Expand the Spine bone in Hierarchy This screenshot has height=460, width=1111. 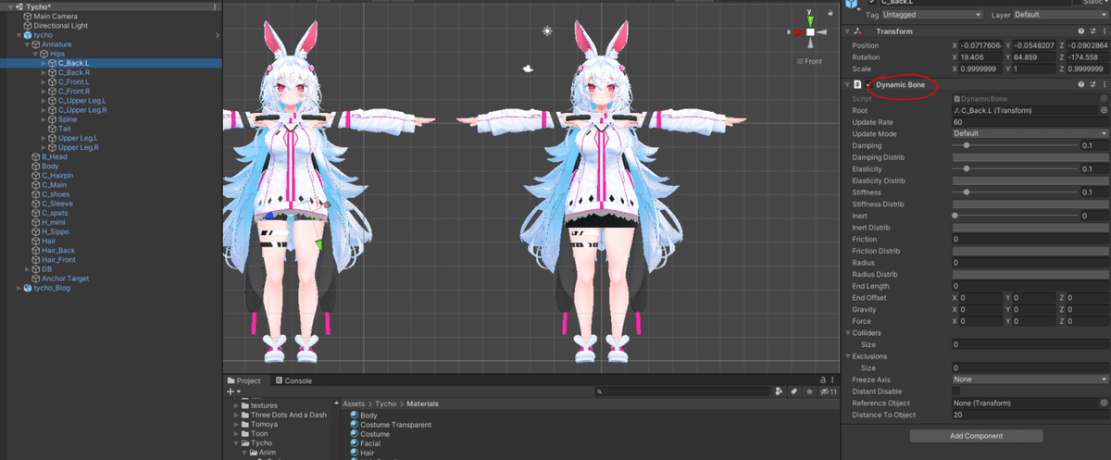click(x=44, y=119)
